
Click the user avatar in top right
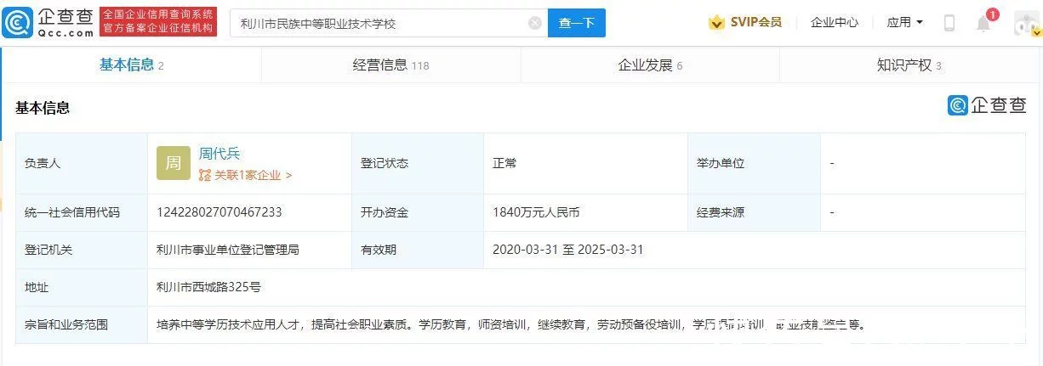1026,23
